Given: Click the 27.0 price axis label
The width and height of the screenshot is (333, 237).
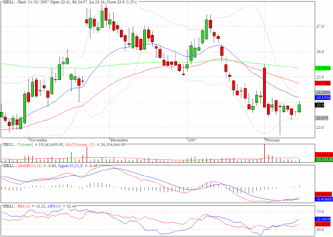Looking at the screenshot, I should click(x=320, y=27).
